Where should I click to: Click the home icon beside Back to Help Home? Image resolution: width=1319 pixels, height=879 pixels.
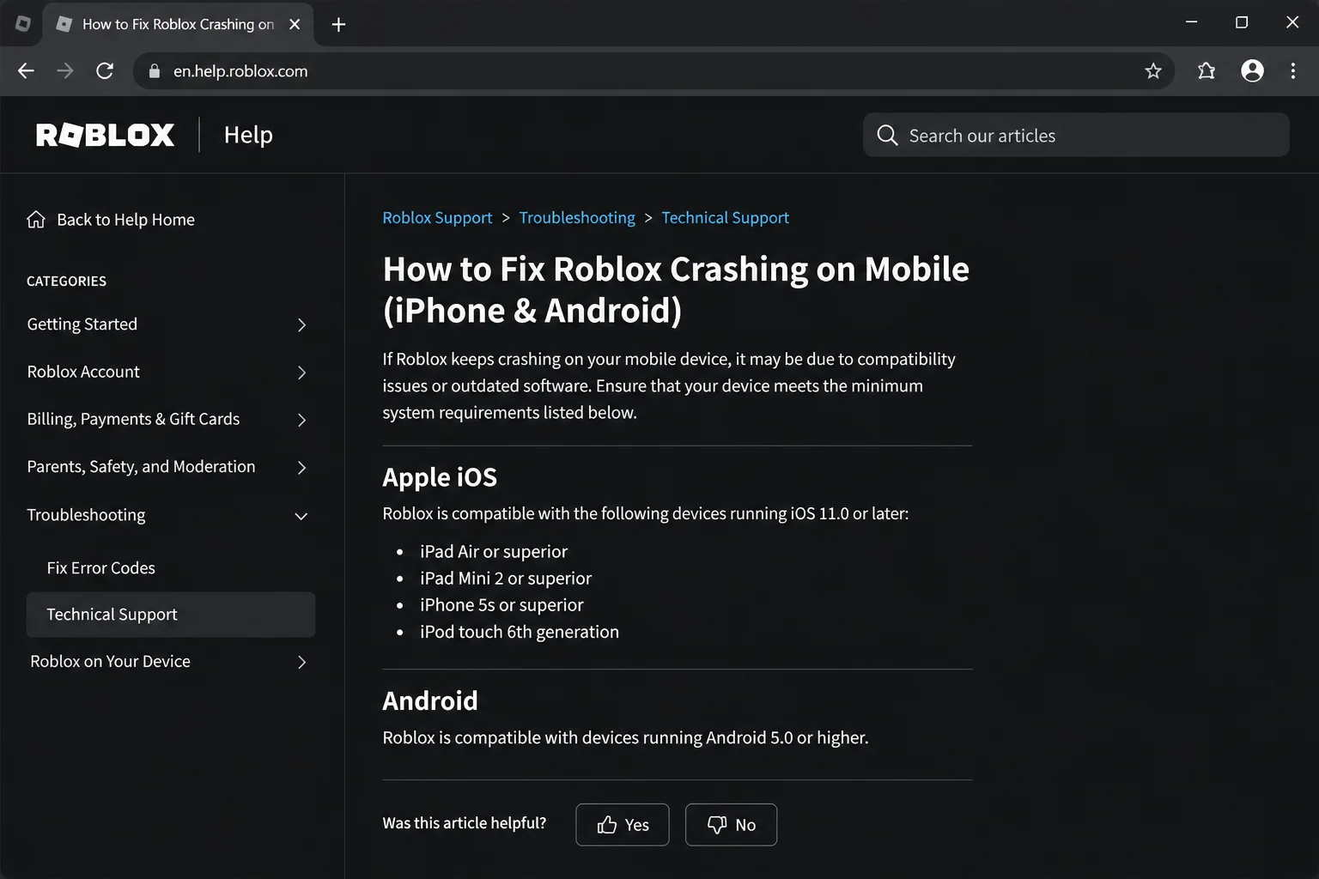(36, 220)
